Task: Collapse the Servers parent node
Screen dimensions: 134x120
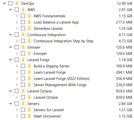Action: [x=10, y=104]
